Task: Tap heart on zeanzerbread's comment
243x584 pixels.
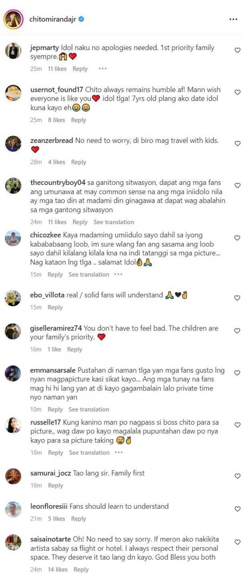Action: (x=238, y=143)
